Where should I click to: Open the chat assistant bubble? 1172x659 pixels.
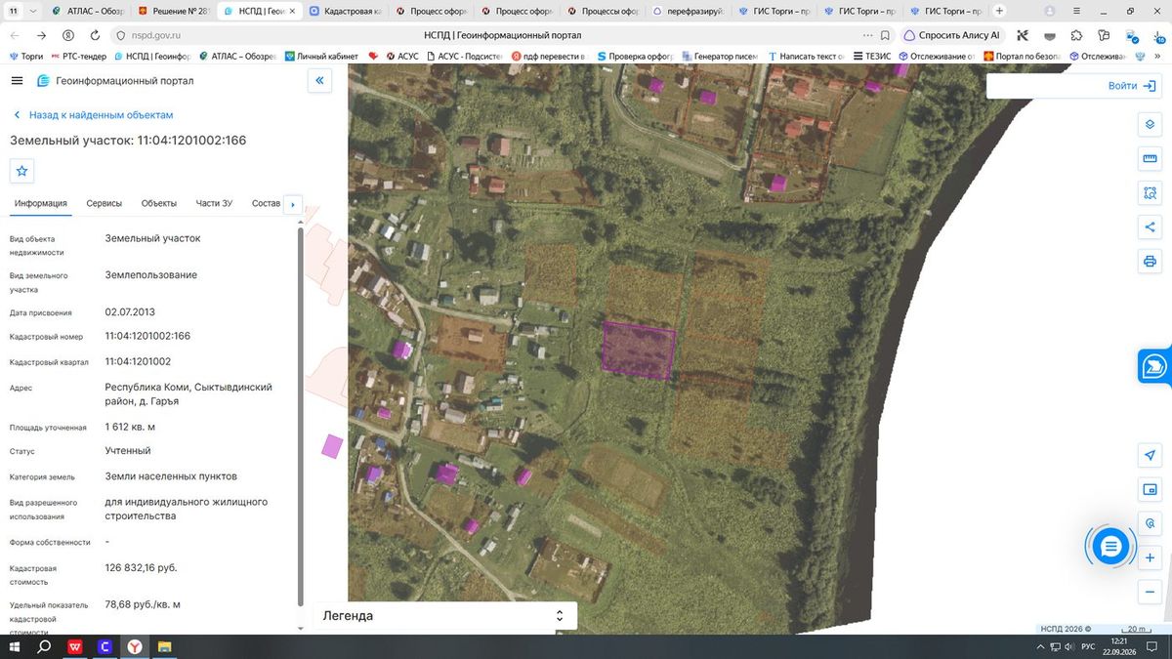1109,547
